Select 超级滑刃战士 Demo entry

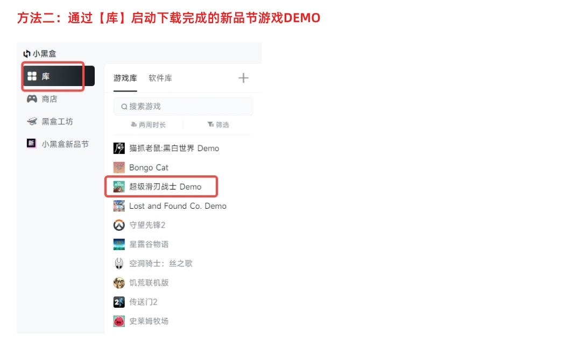161,187
